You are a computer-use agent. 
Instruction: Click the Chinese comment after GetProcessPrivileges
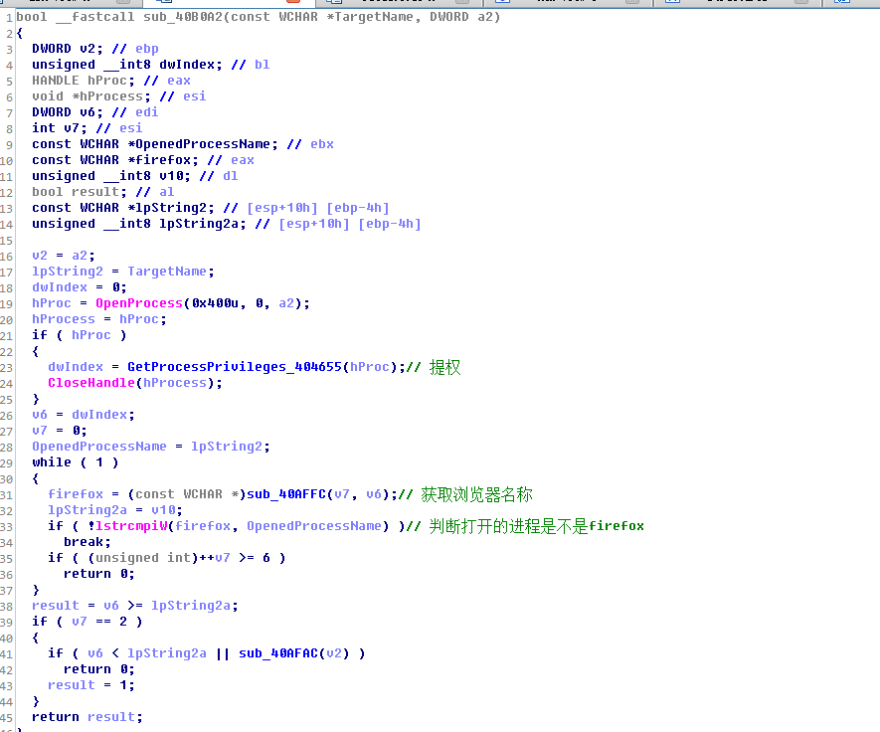444,367
